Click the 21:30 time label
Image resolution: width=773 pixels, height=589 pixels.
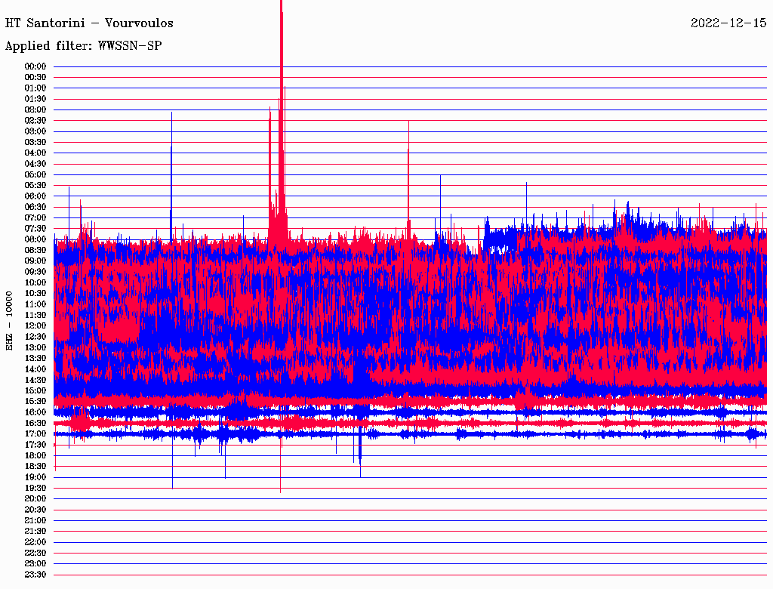pyautogui.click(x=35, y=531)
